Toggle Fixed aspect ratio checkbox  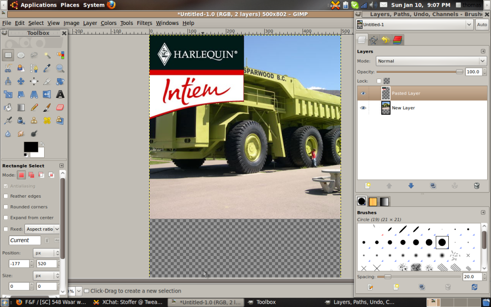6,229
